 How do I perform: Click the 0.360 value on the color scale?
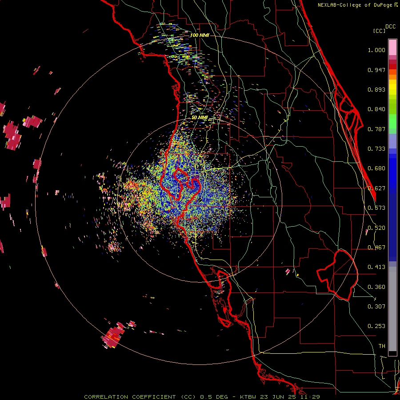tap(376, 287)
